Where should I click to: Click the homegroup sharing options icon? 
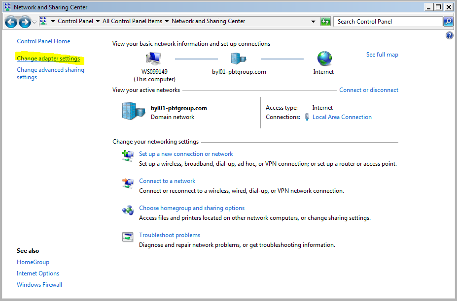[128, 210]
